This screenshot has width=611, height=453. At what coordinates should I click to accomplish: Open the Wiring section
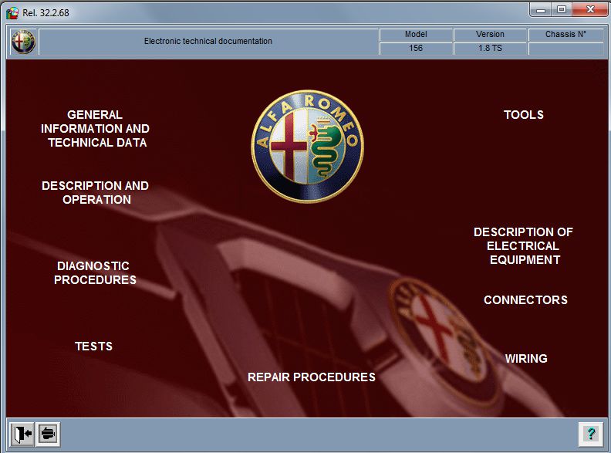pos(526,359)
